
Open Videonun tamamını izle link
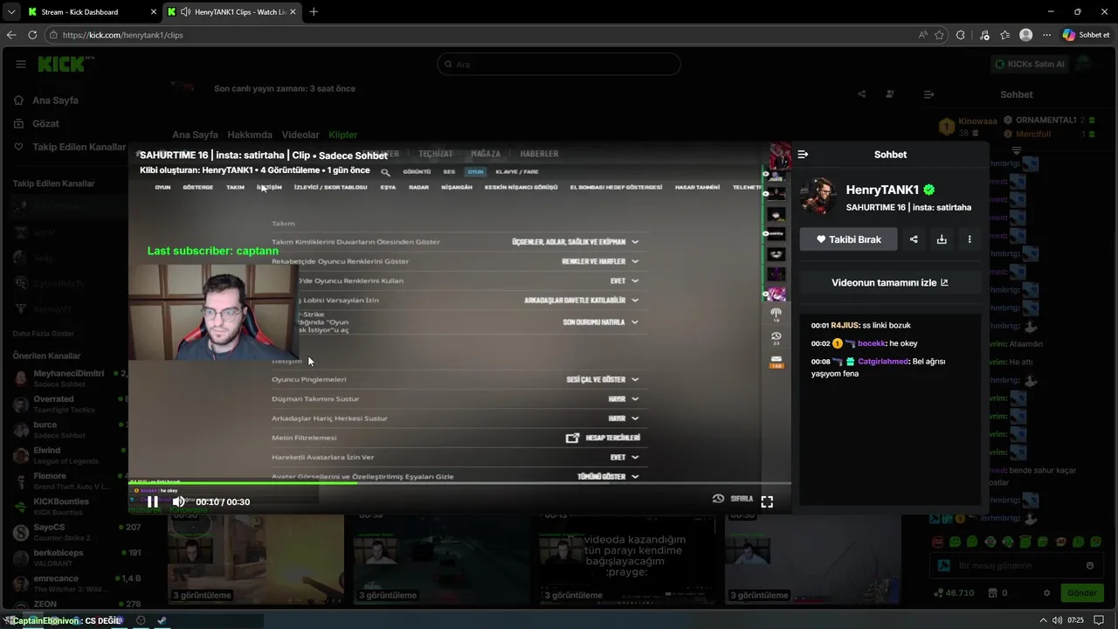[890, 282]
